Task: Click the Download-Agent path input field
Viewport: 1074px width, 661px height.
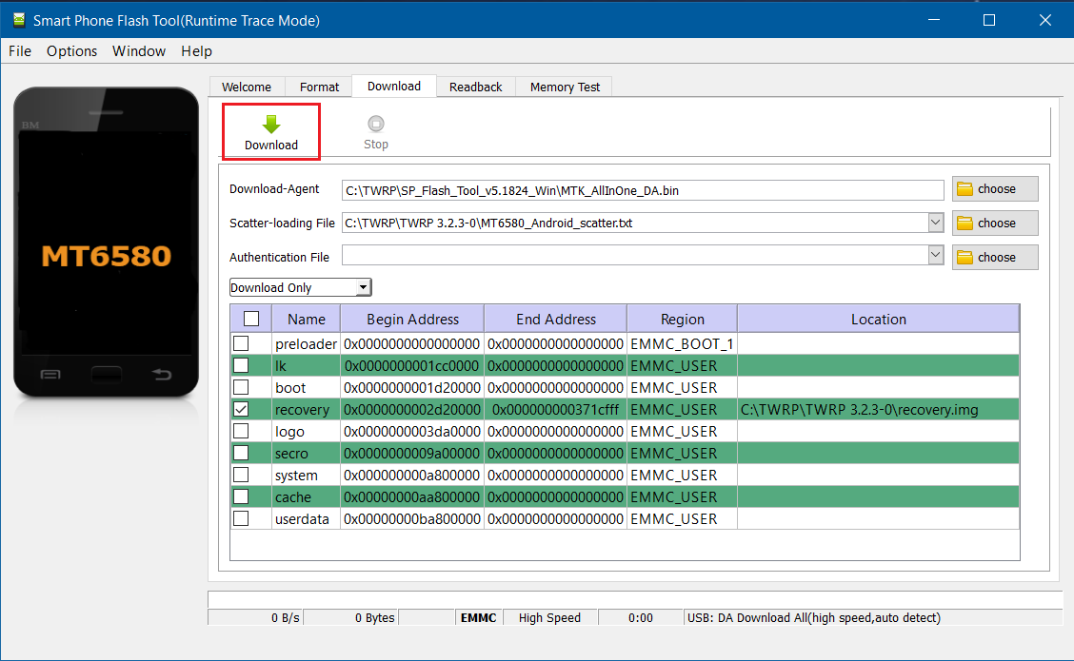Action: [643, 190]
